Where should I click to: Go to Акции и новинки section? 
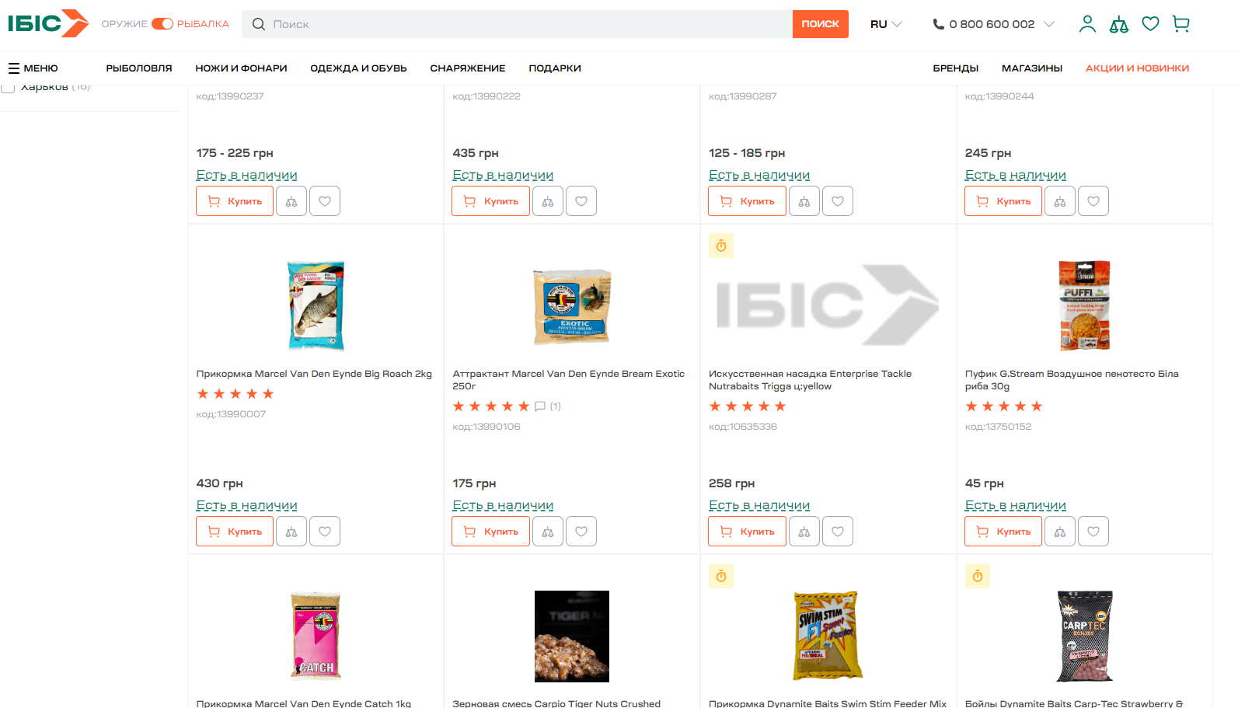pyautogui.click(x=1137, y=68)
